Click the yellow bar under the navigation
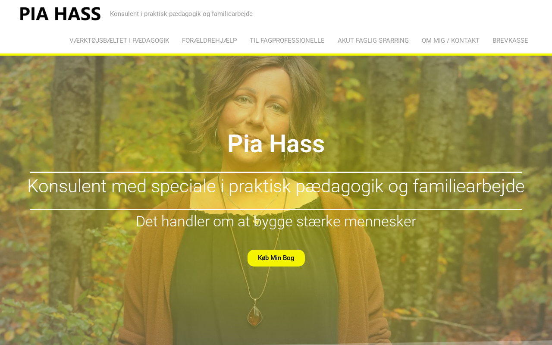The height and width of the screenshot is (345, 552). pos(276,54)
